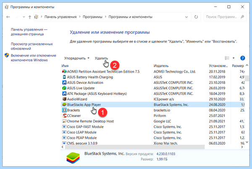Open the recent locations dropdown arrow
Screen dimensions: 252x169
(x=24, y=17)
